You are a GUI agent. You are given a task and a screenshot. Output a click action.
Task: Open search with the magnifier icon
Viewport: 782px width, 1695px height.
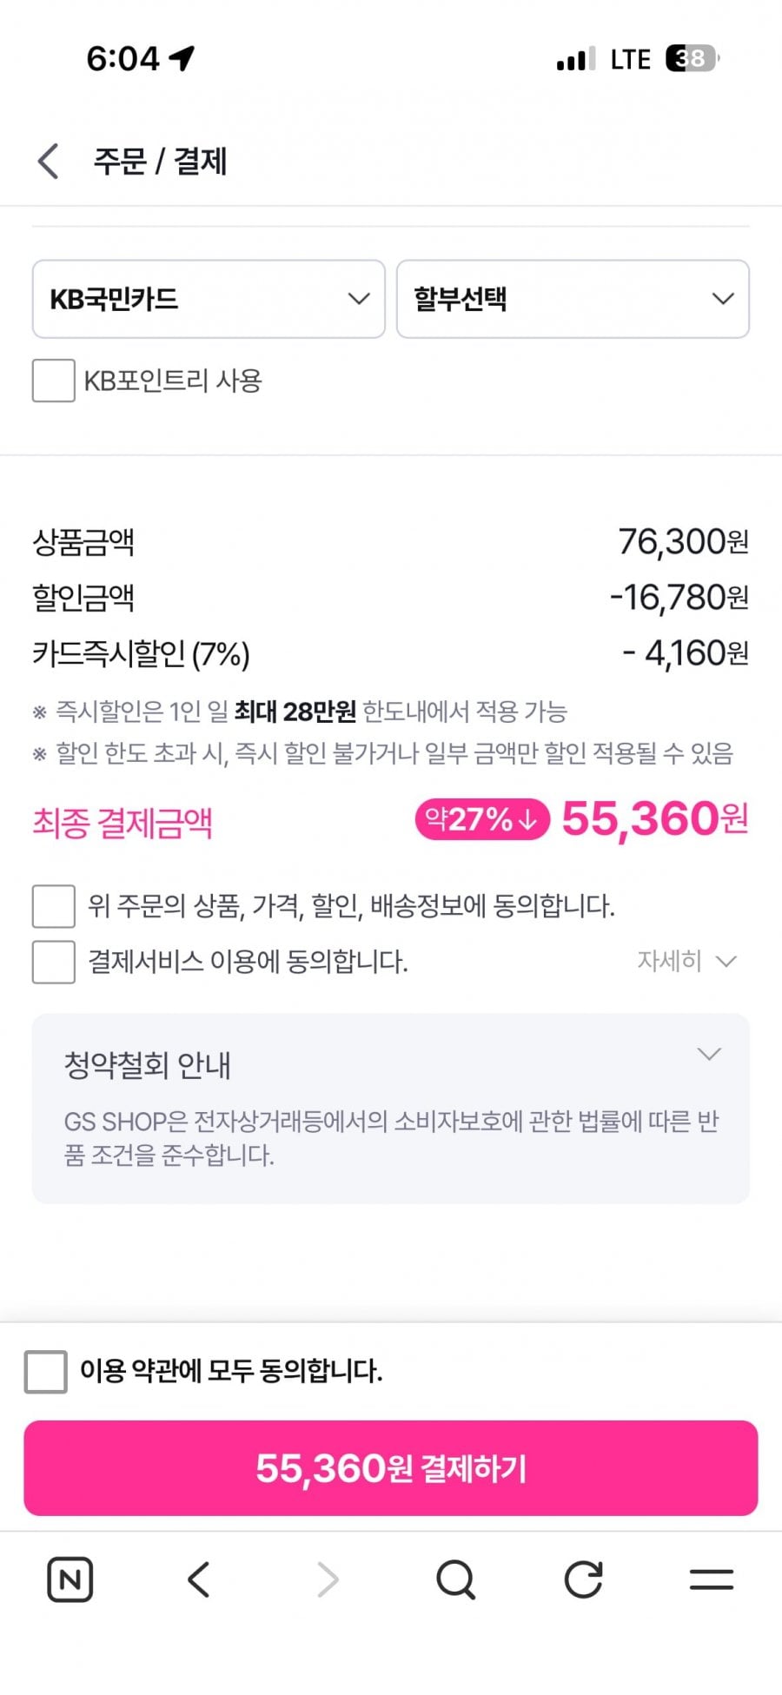click(x=455, y=1579)
